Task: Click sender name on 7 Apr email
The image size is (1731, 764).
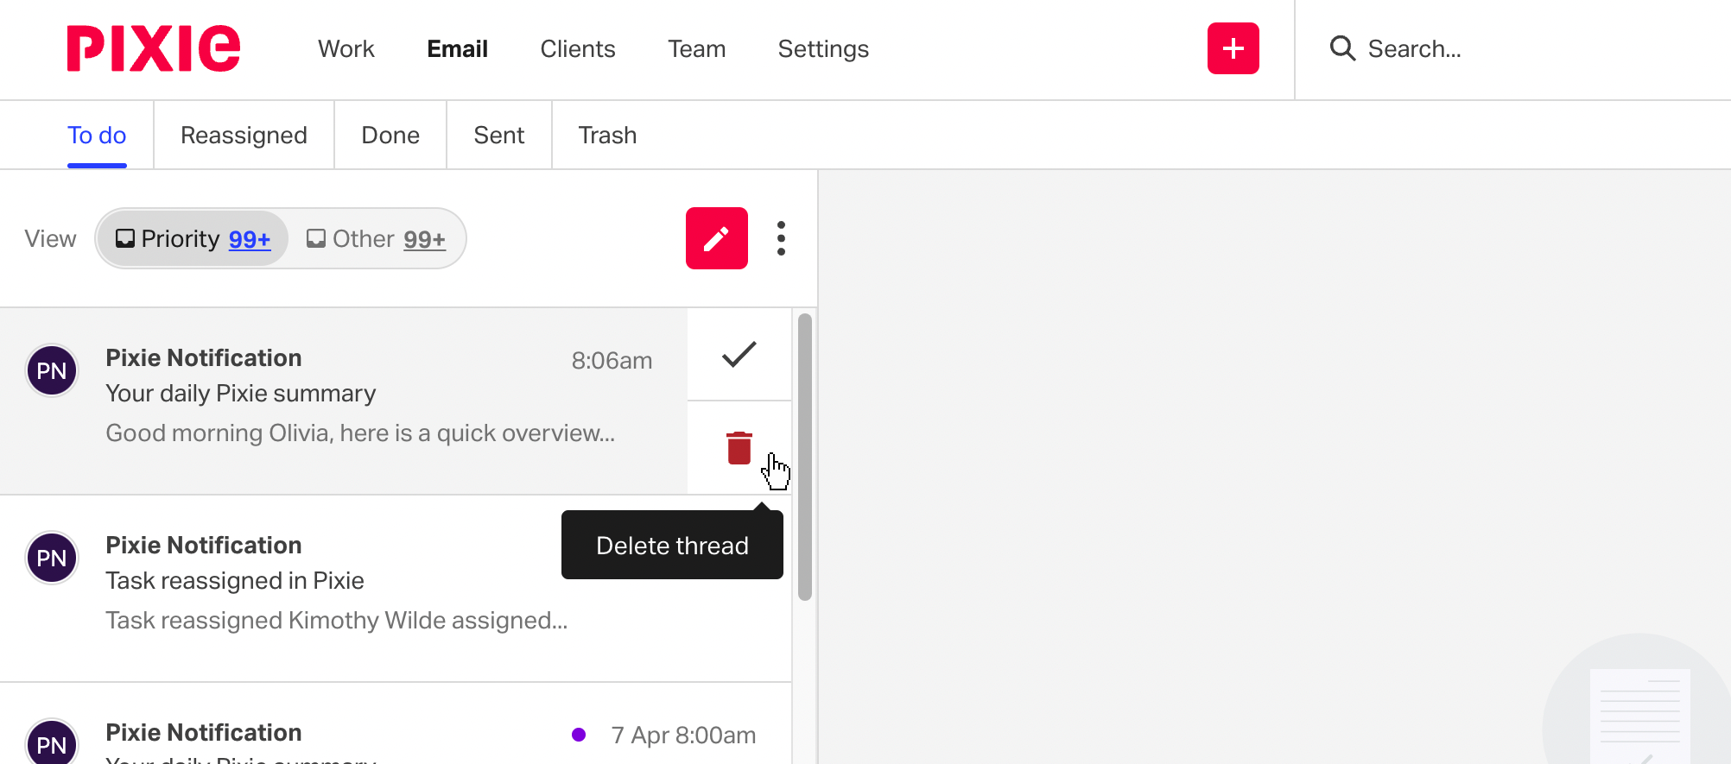Action: pyautogui.click(x=204, y=733)
